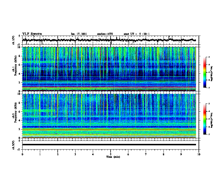Click the date 'Jan. 17, 2021' text
This screenshot has height=173, width=224.
pos(79,34)
